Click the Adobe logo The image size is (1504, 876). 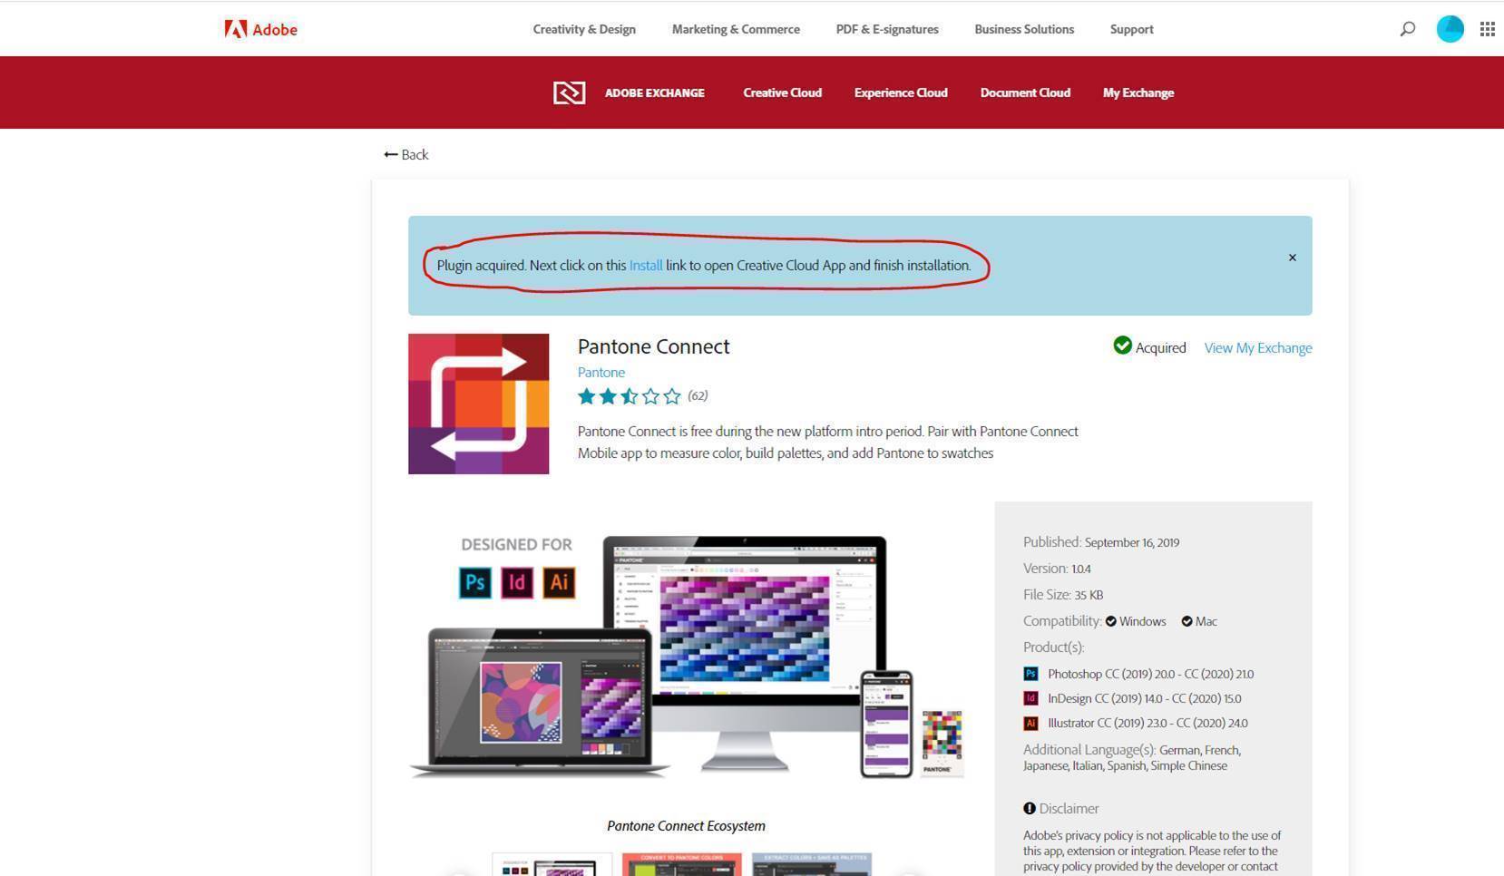(260, 29)
